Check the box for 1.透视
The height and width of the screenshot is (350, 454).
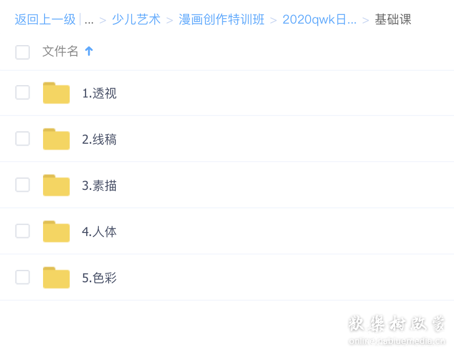(23, 92)
